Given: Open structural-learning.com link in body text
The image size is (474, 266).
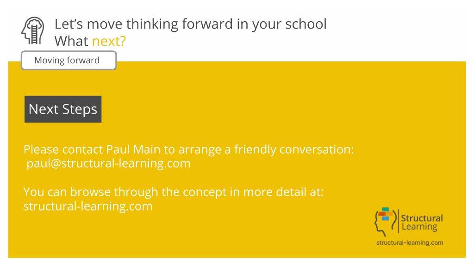Looking at the screenshot, I should 88,206.
